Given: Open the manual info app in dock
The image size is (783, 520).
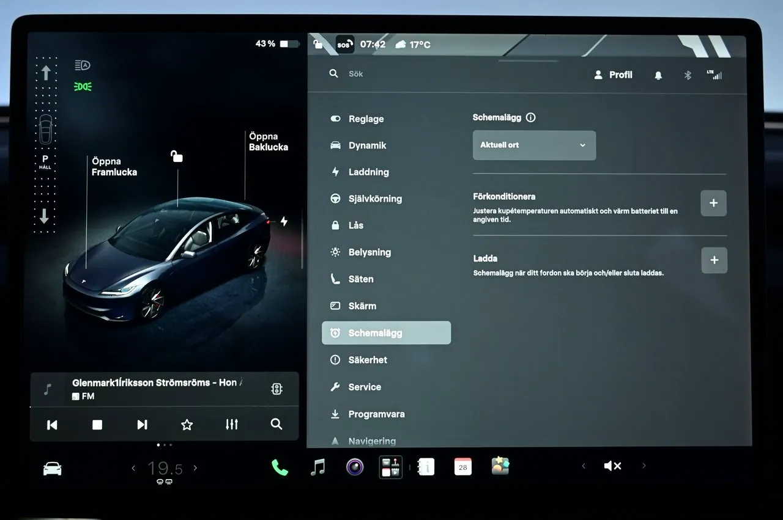Looking at the screenshot, I should coord(426,467).
